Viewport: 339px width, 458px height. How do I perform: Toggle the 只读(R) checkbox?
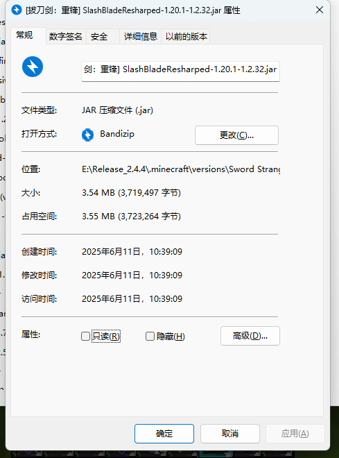85,336
